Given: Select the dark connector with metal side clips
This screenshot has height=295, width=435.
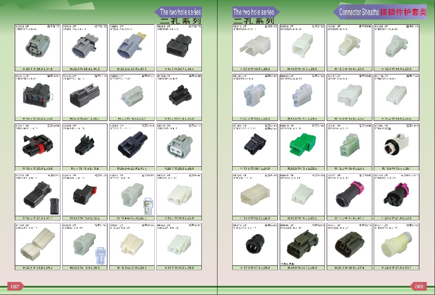Looking at the screenshot, I should click(x=38, y=95).
